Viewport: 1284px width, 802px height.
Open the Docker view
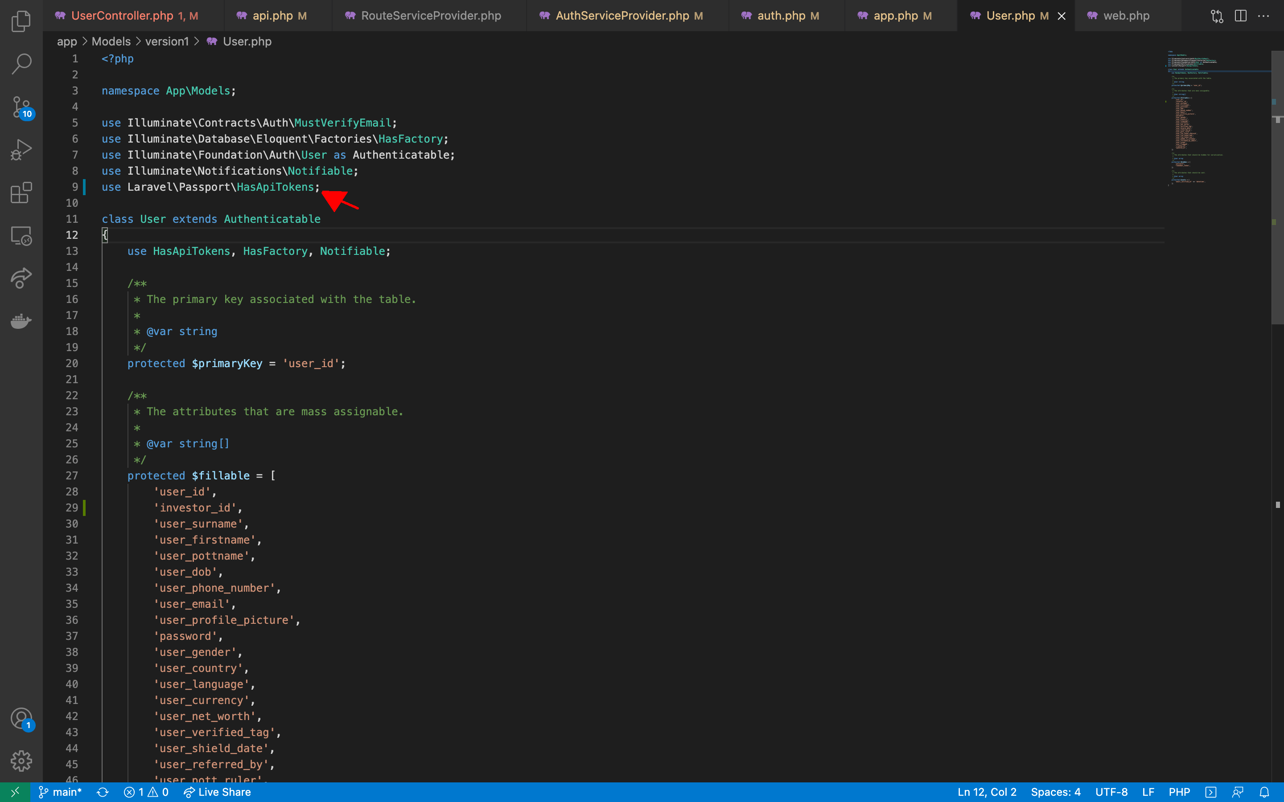[x=21, y=321]
